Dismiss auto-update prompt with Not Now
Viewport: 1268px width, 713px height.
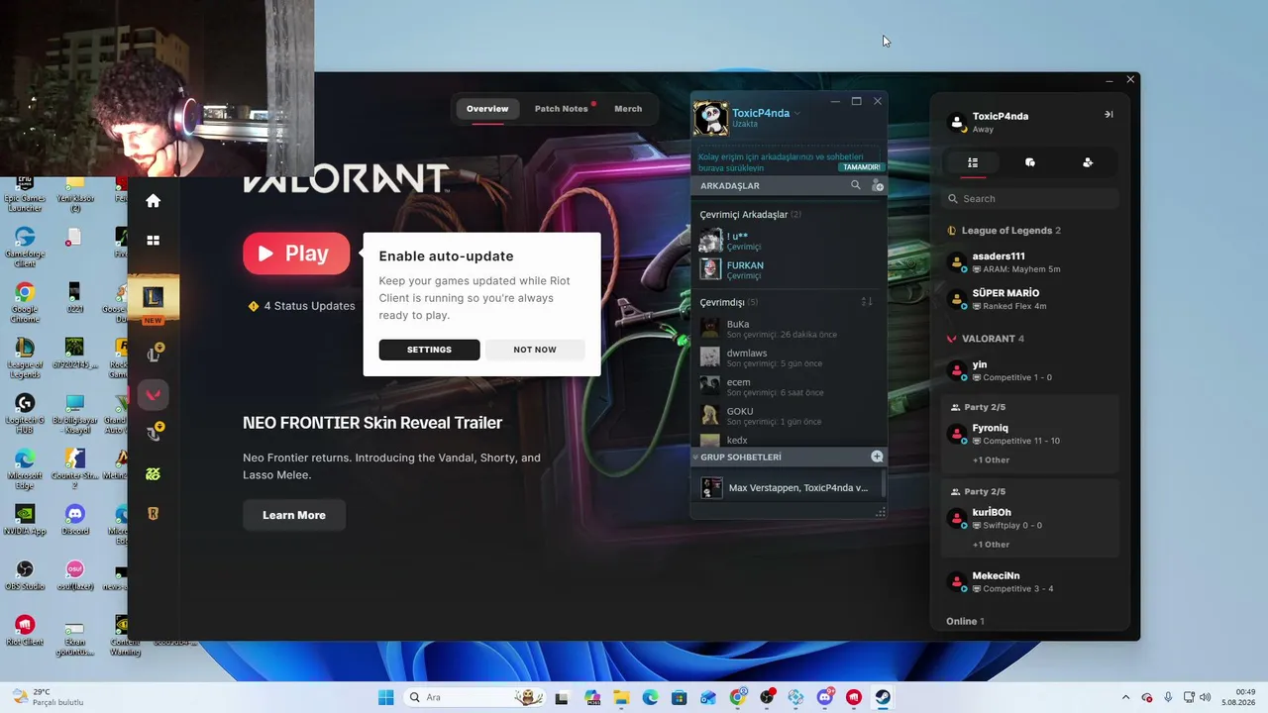click(x=535, y=350)
